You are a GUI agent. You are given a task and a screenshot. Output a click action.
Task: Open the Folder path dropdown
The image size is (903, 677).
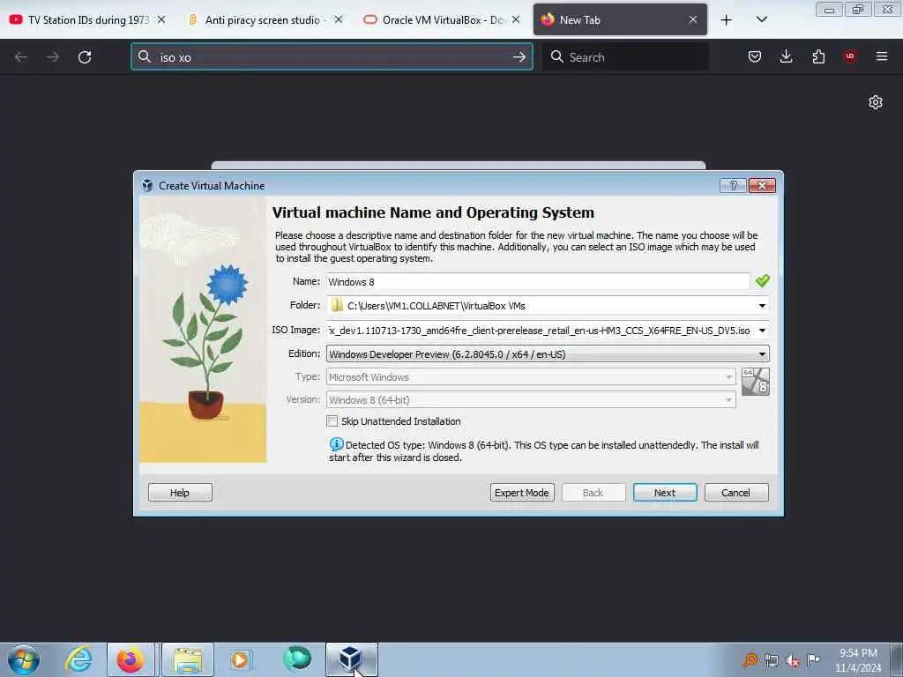click(762, 306)
